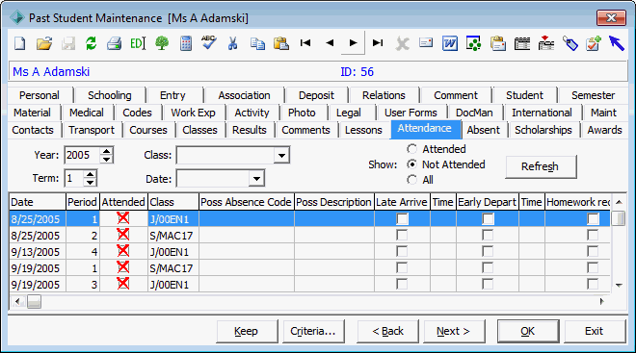Open the calculator icon

tap(186, 43)
